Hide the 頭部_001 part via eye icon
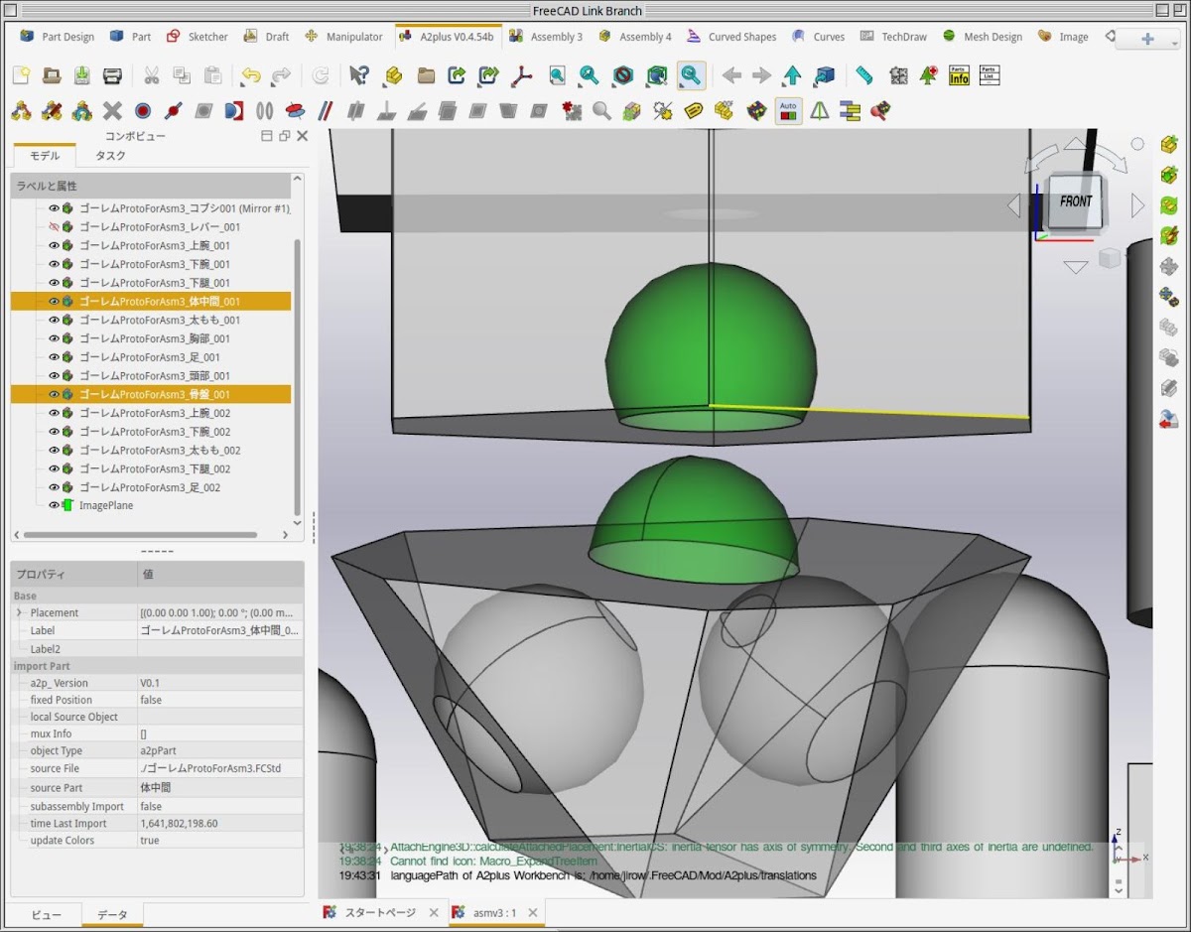 [55, 376]
